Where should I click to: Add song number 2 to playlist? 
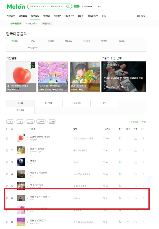[128, 150]
